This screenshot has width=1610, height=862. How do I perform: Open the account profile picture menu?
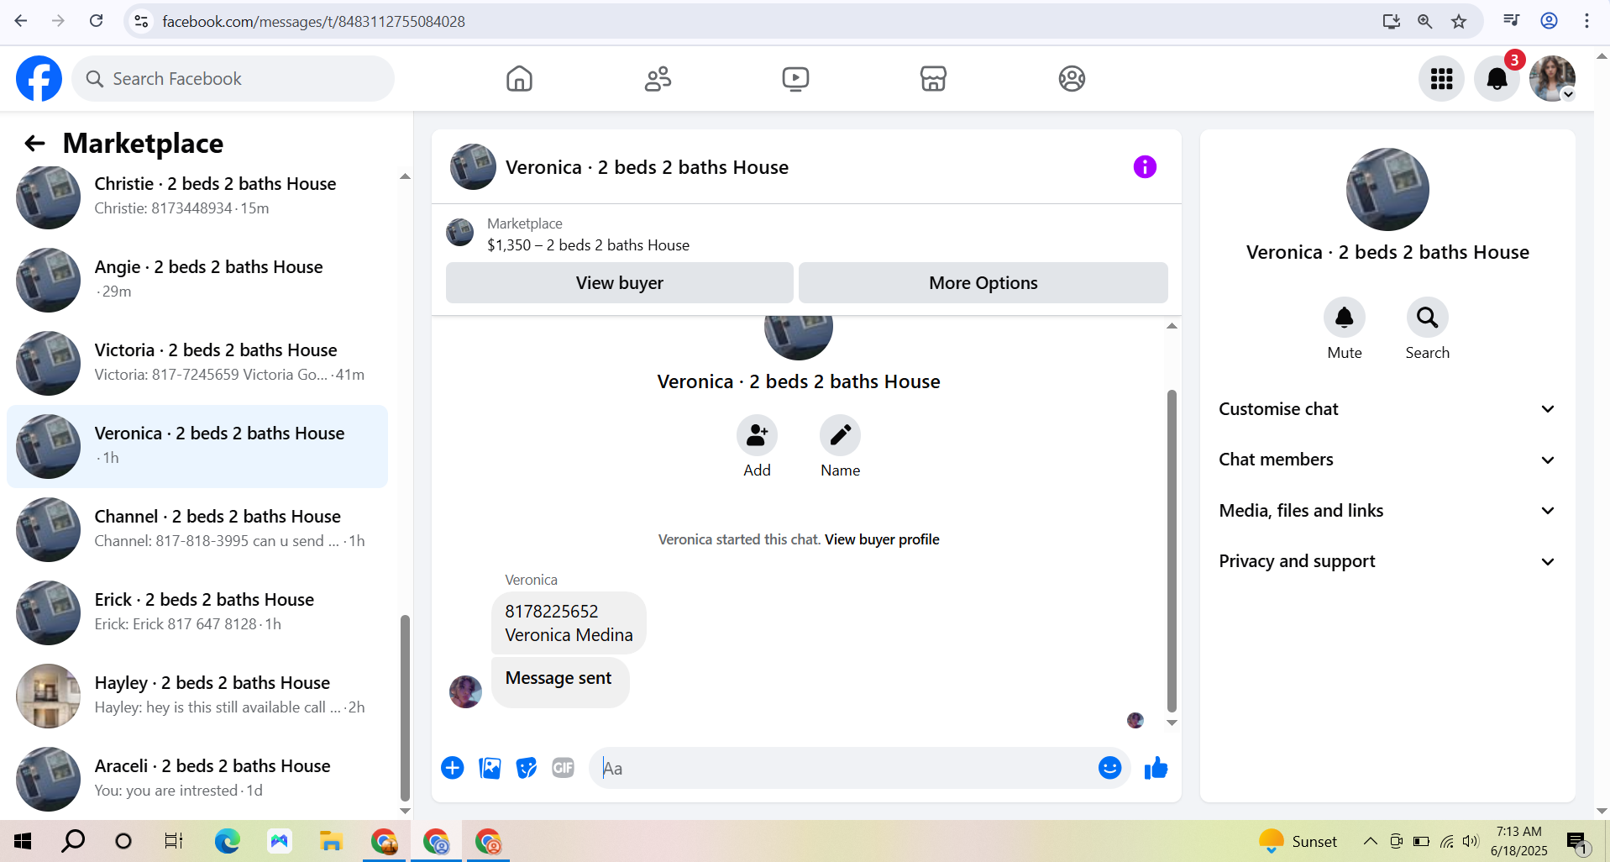(x=1552, y=79)
